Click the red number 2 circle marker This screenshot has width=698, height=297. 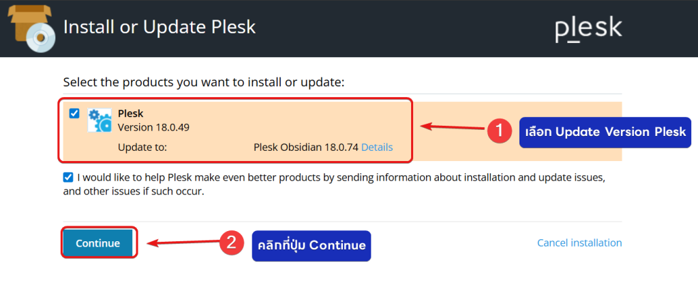pos(231,243)
